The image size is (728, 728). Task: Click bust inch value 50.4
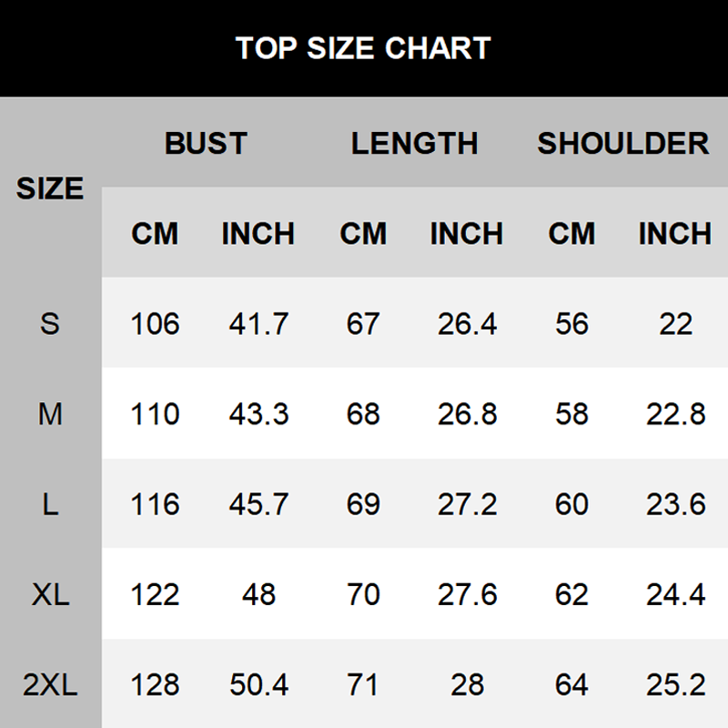pos(258,684)
